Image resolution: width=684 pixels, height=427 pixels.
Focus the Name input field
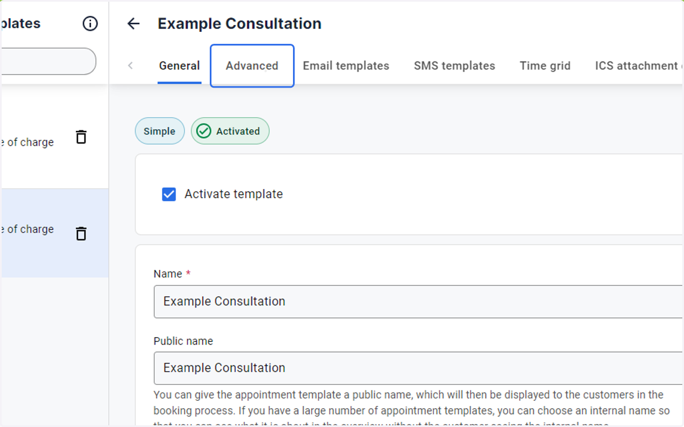pyautogui.click(x=418, y=301)
